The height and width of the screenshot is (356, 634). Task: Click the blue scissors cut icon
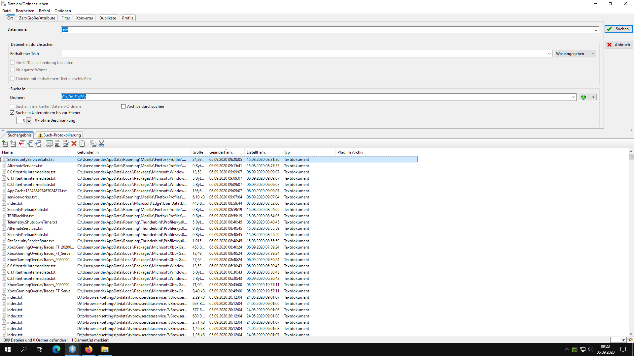click(101, 143)
